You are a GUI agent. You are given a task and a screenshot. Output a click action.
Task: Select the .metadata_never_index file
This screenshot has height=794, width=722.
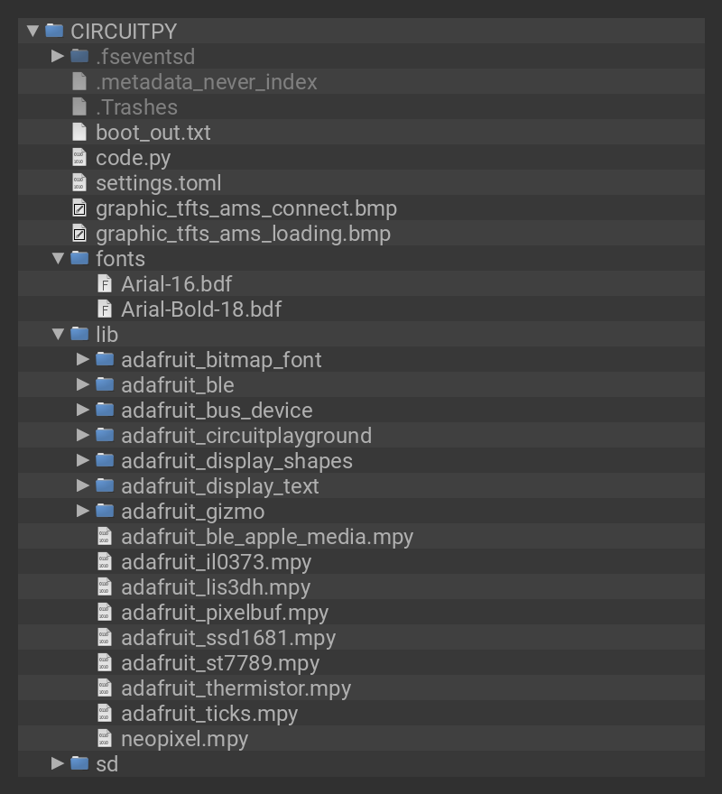[x=207, y=81]
